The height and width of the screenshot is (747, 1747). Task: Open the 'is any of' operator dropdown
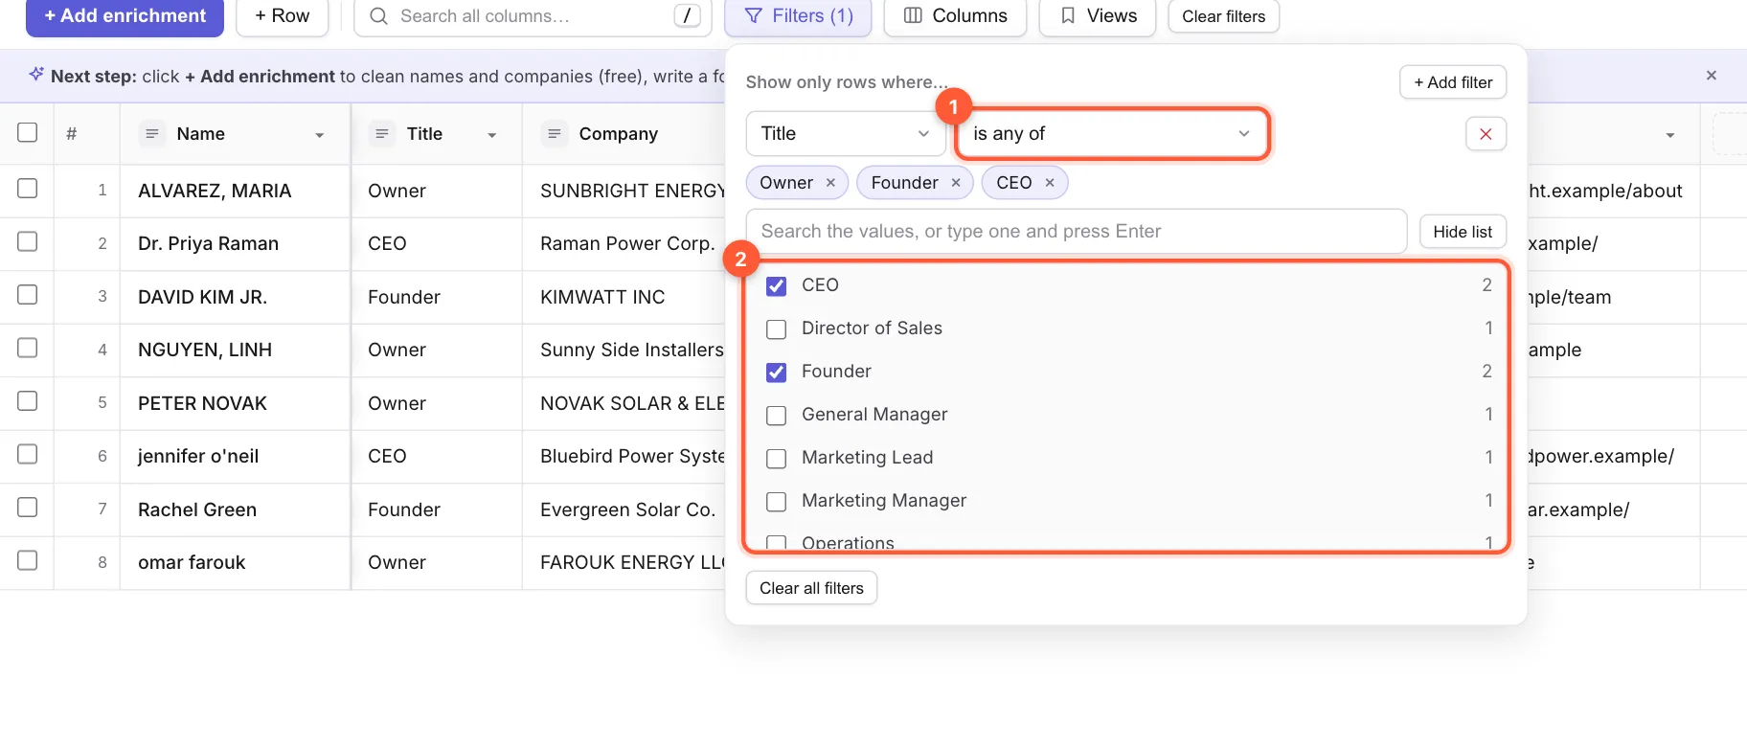point(1112,134)
